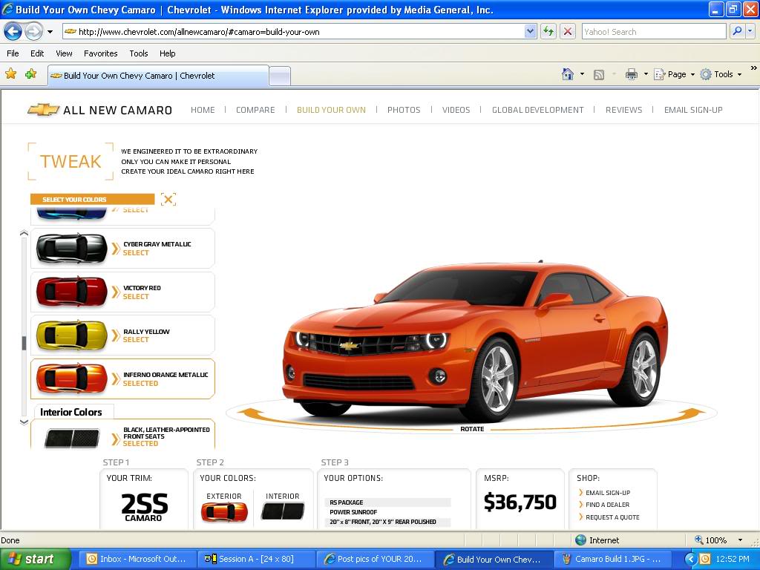Choose Black leather-appointed front seats interior
Image resolution: width=760 pixels, height=570 pixels.
coord(122,435)
